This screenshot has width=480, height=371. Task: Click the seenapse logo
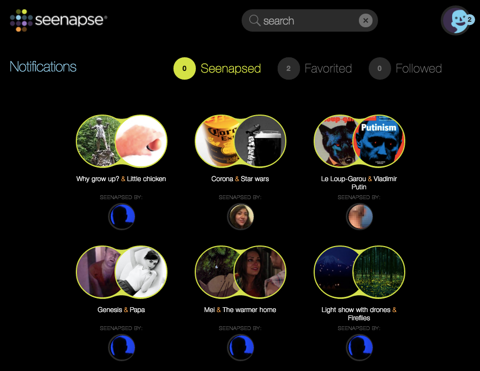coord(58,20)
